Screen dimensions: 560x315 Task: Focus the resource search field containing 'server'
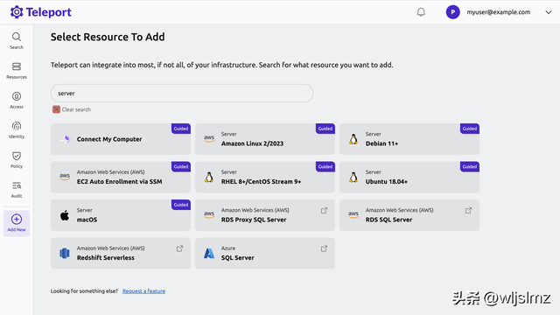tap(182, 94)
